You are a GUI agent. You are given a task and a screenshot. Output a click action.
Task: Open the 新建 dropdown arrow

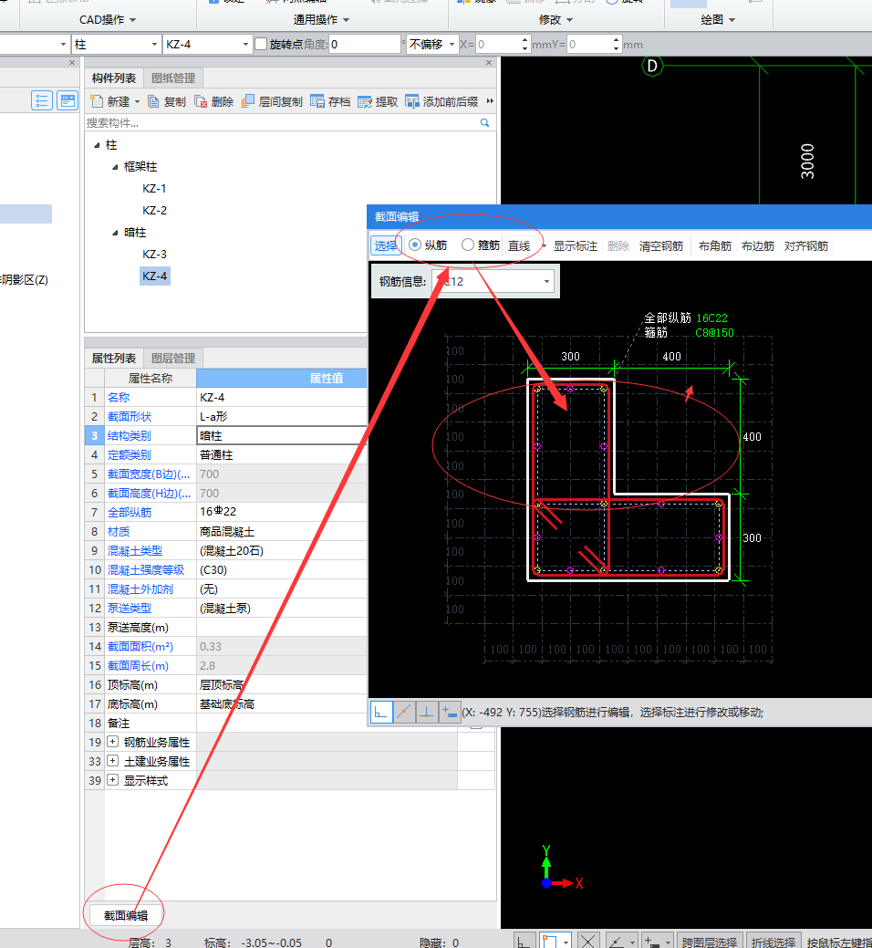point(137,101)
